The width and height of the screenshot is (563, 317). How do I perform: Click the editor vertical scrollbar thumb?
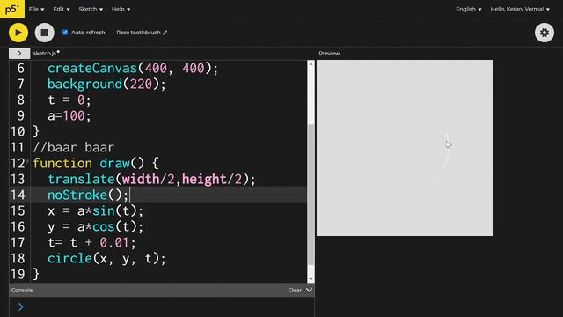pyautogui.click(x=311, y=195)
